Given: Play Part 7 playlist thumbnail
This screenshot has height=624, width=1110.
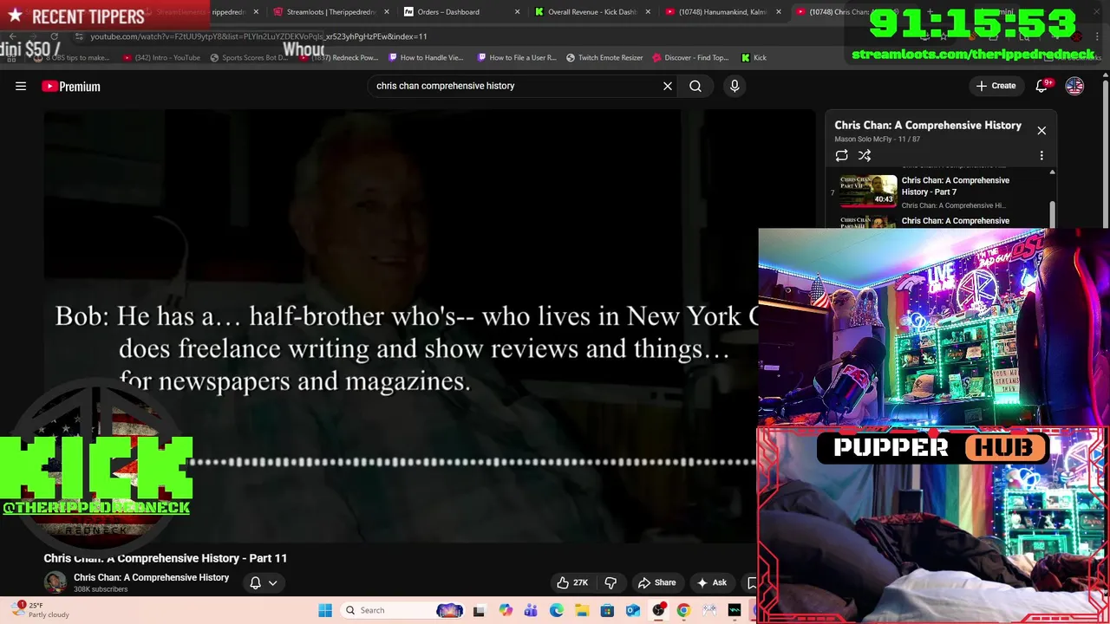Looking at the screenshot, I should pyautogui.click(x=868, y=191).
